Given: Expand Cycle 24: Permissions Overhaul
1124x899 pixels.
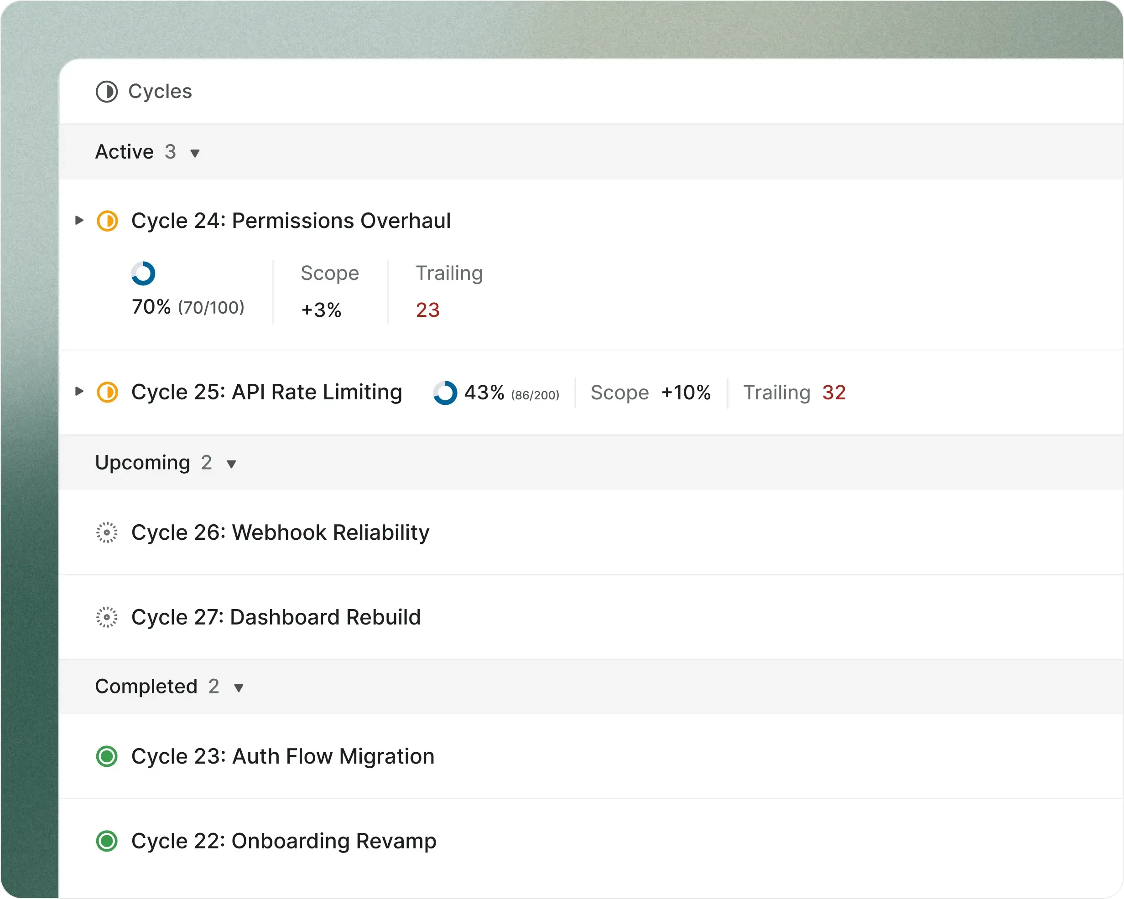Looking at the screenshot, I should (80, 221).
